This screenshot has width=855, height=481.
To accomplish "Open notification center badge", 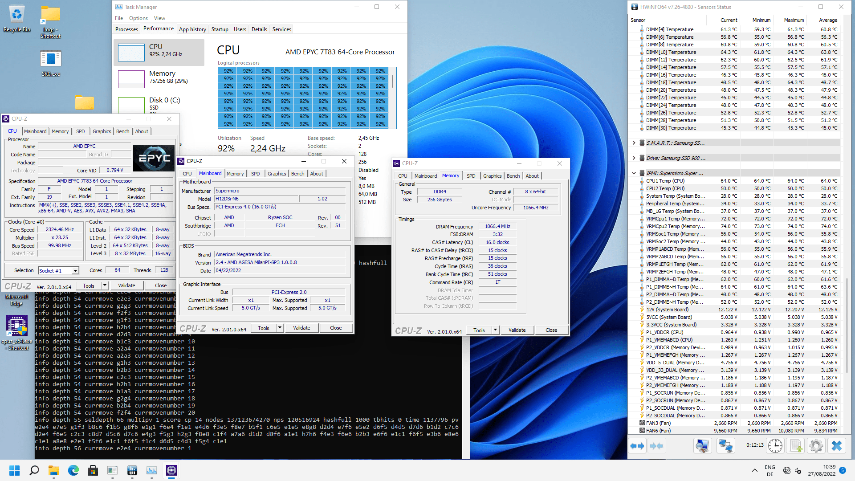I will [x=843, y=470].
